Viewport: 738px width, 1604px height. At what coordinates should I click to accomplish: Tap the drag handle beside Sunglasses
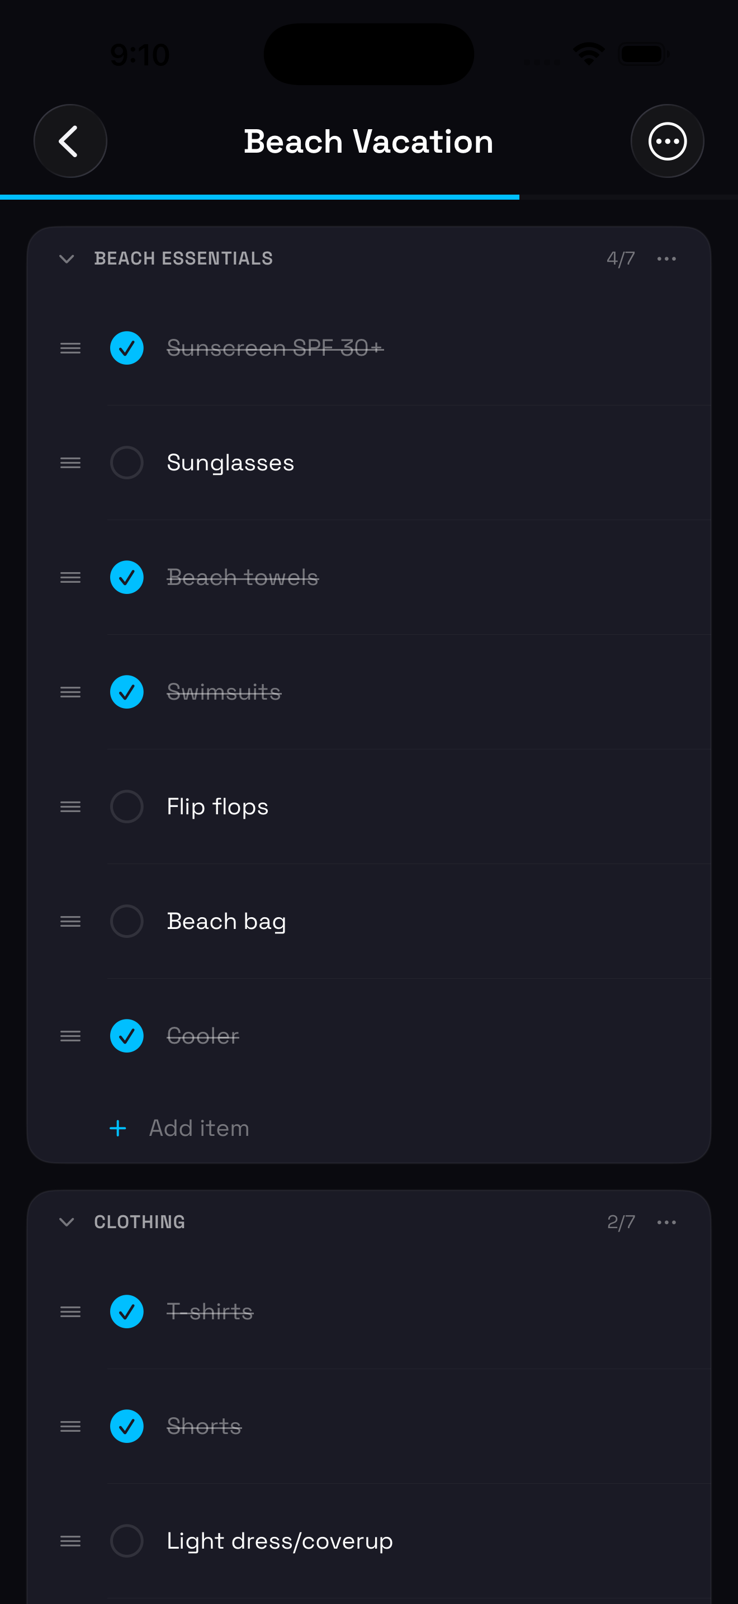70,463
